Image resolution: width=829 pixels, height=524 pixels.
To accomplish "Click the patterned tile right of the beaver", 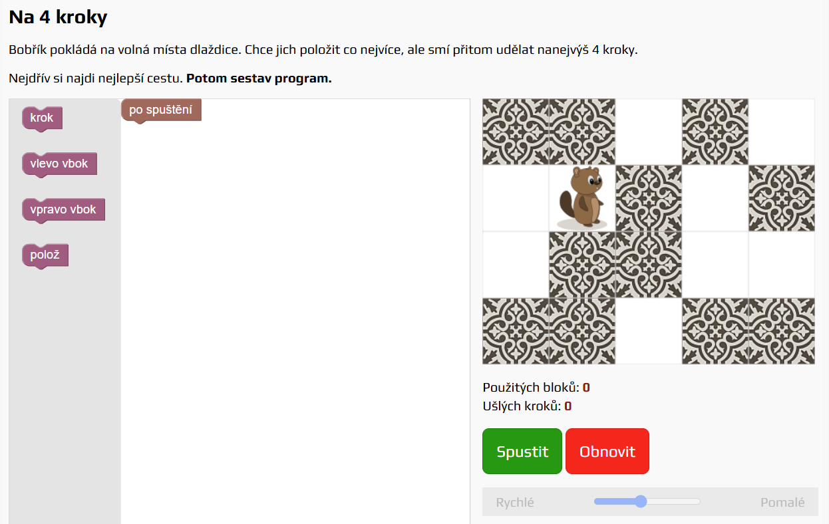I will pos(649,198).
